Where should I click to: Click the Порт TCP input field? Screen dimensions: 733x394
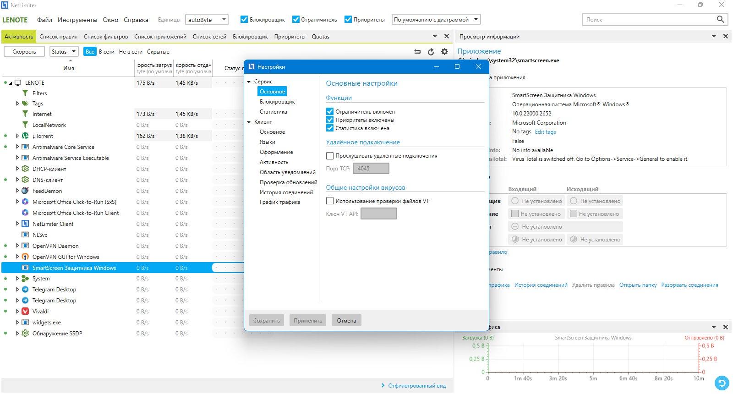[x=371, y=169]
